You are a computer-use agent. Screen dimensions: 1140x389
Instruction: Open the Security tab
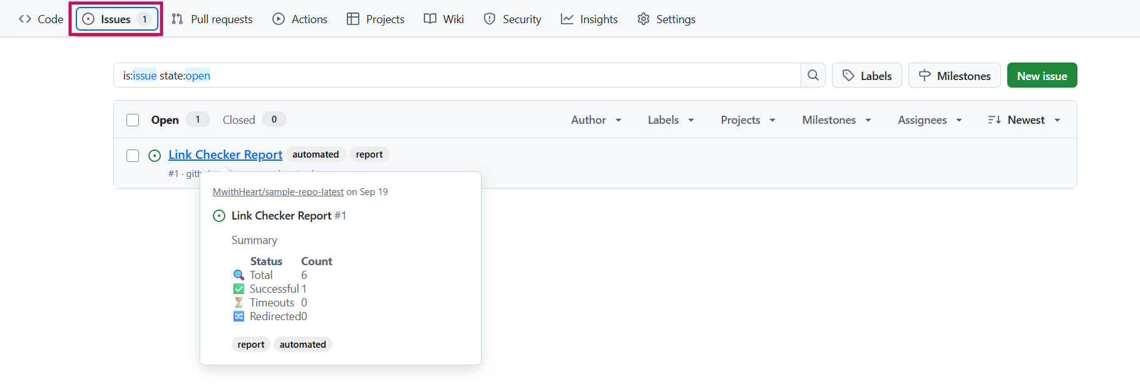pyautogui.click(x=513, y=19)
